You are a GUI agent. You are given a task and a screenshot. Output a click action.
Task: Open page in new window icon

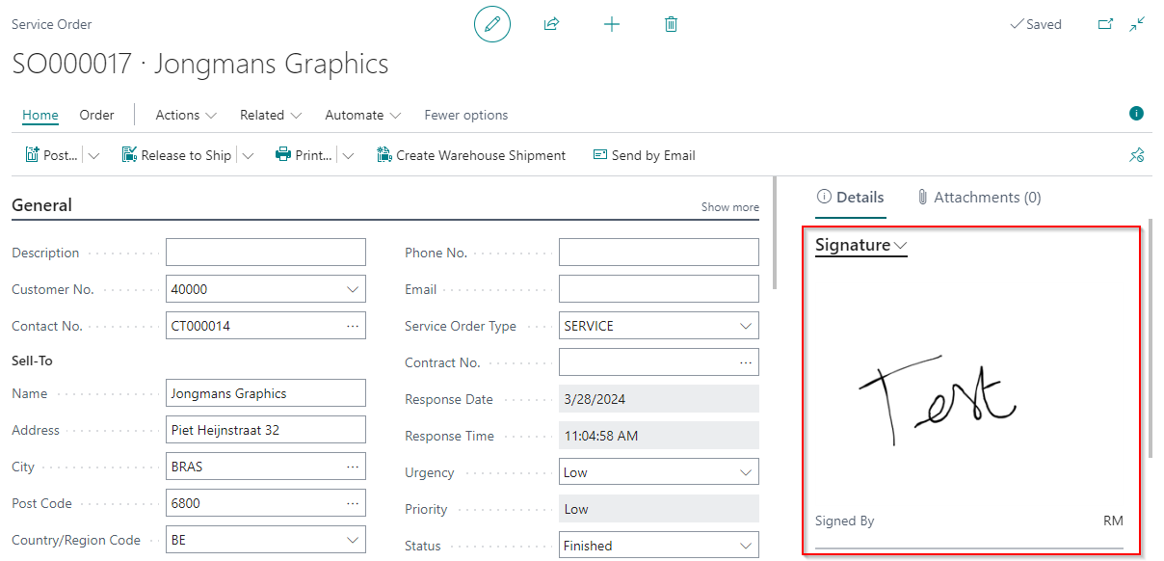click(x=1105, y=24)
